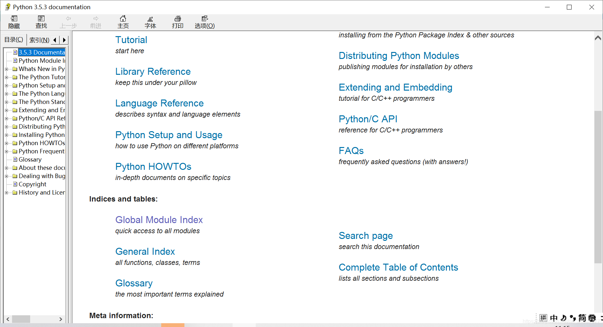Expand the Python HOWTOs tree node
The width and height of the screenshot is (603, 327).
[6, 143]
